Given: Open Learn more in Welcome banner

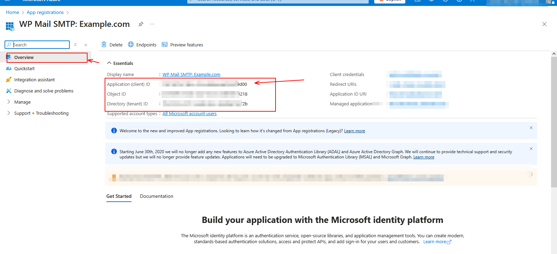Looking at the screenshot, I should tap(355, 131).
